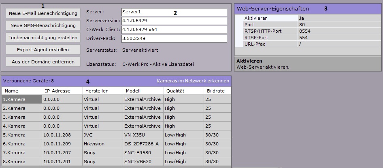Click the Bildrate column header
383x168 pixels.
[x=217, y=91]
